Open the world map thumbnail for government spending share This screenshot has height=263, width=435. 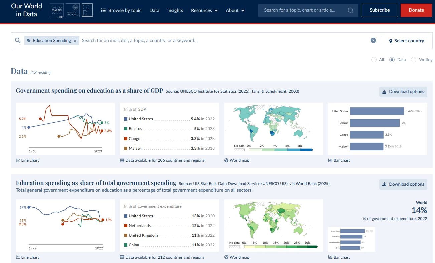click(x=273, y=226)
